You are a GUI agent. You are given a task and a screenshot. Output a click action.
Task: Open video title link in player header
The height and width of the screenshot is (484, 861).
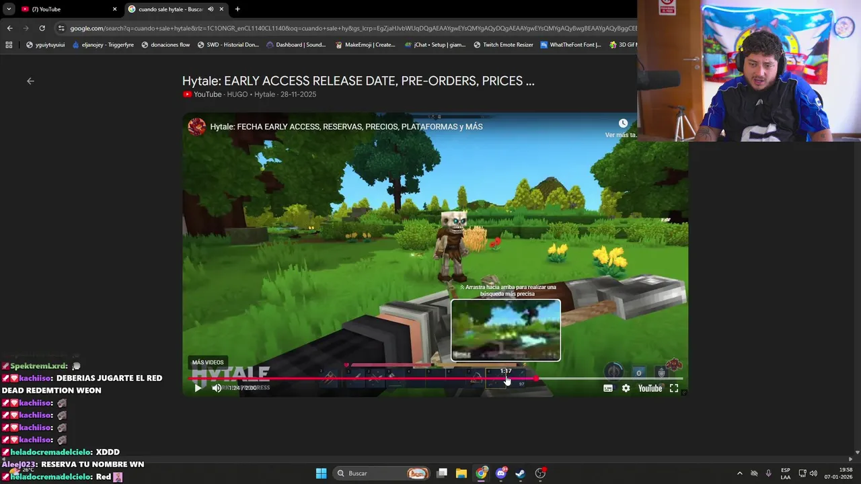[x=346, y=126]
